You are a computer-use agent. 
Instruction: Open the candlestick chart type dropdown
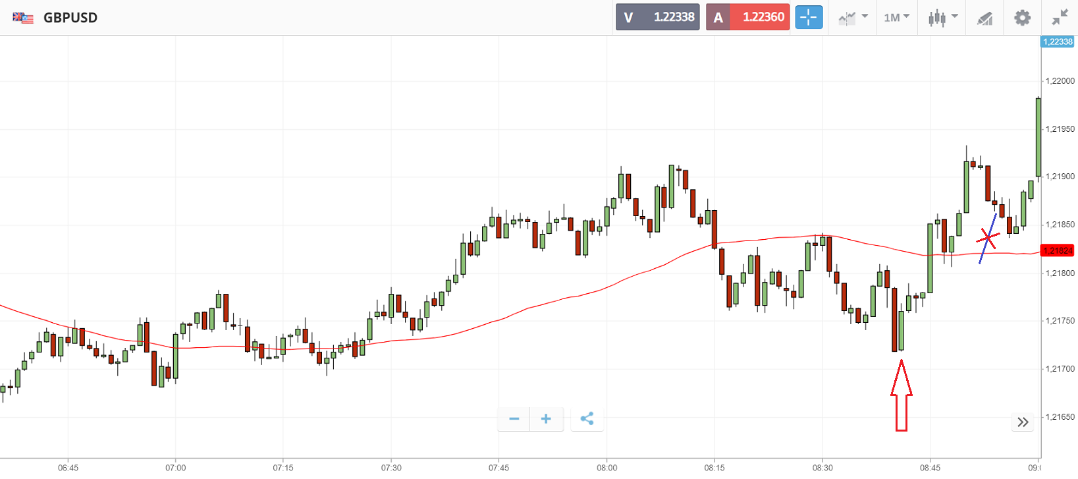(x=942, y=18)
